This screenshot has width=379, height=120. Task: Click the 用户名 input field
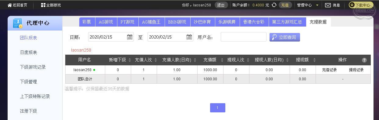click(x=244, y=37)
